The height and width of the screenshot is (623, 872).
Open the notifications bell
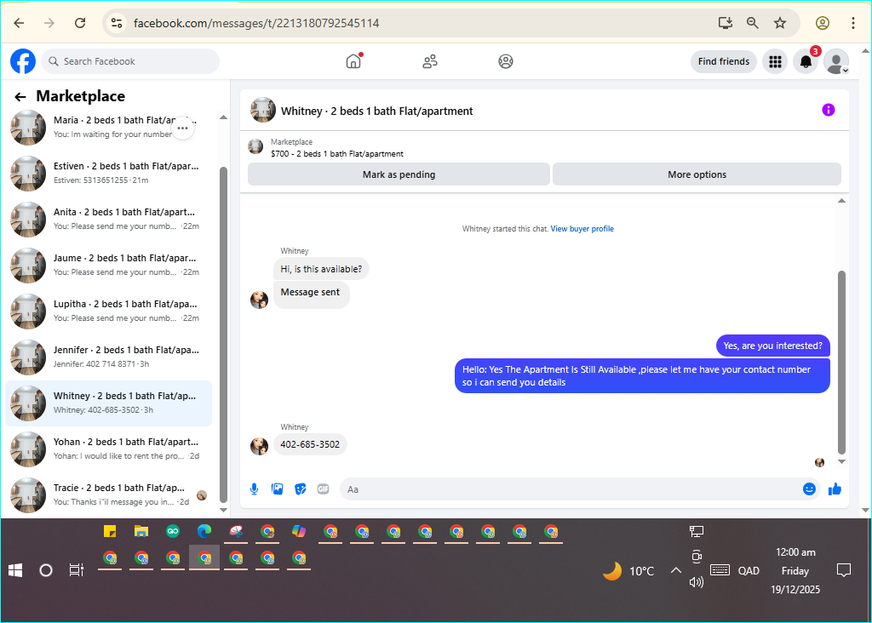click(x=806, y=61)
